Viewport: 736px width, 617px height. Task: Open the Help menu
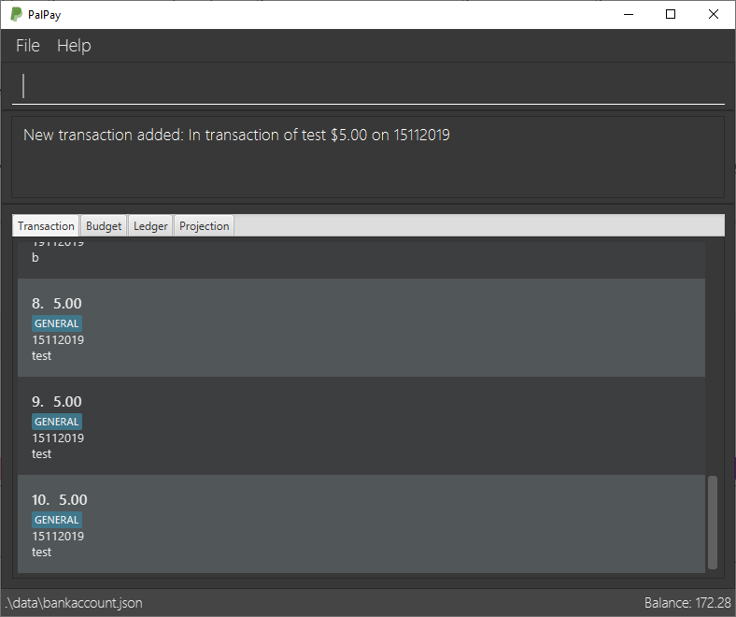[x=74, y=46]
